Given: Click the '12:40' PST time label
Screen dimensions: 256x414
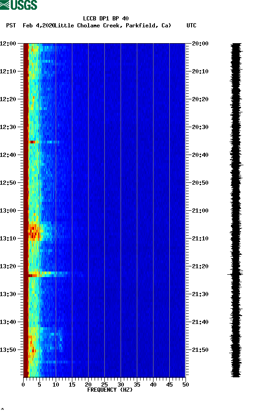Looking at the screenshot, I should point(8,155).
